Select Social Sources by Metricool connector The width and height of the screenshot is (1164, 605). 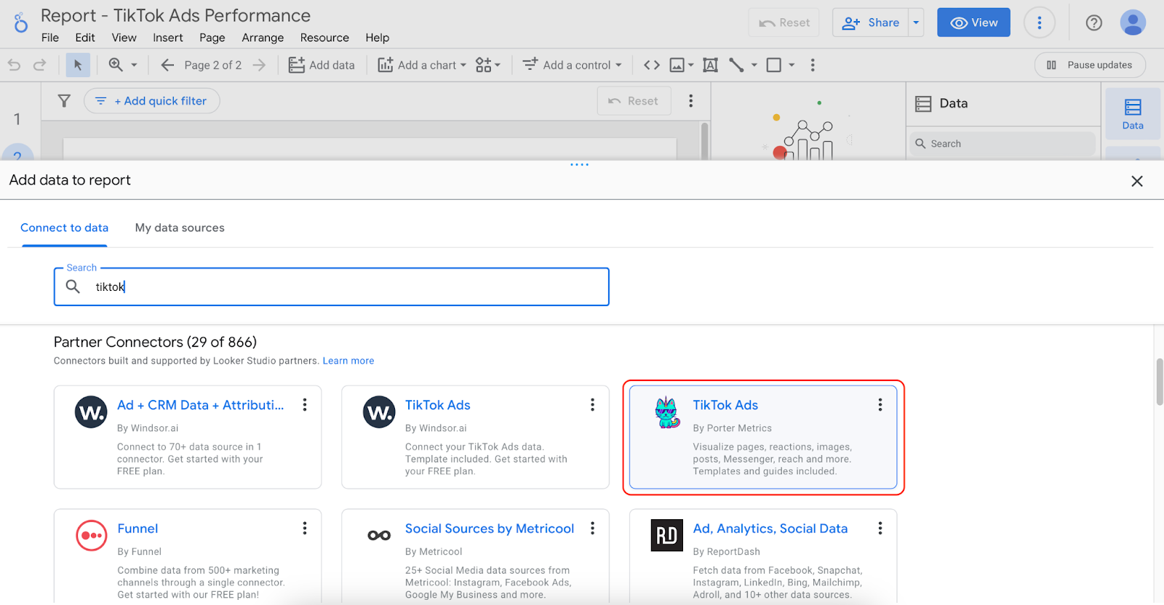[475, 557]
